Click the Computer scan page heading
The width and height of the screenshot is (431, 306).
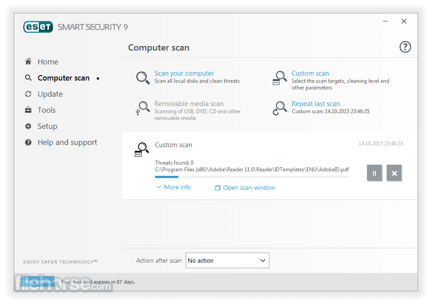(159, 48)
